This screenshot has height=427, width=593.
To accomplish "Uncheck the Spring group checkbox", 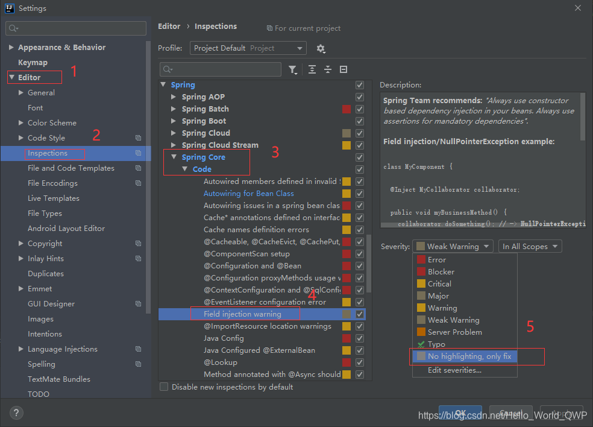I will (360, 85).
